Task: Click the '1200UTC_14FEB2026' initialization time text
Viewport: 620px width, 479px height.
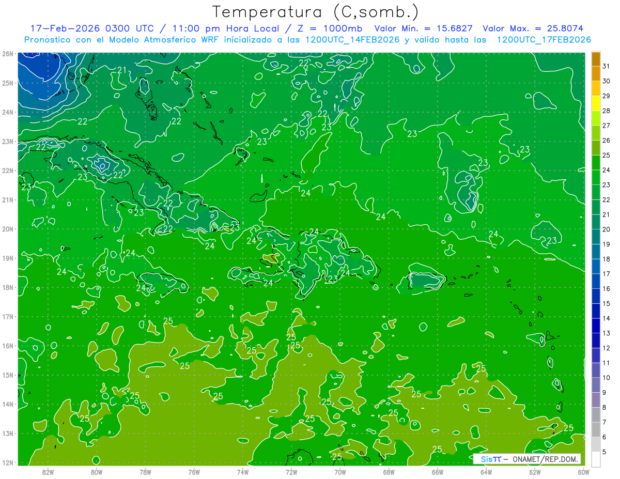Action: (352, 40)
